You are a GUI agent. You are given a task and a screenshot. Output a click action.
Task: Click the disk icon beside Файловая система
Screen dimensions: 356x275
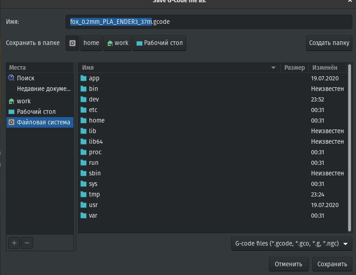(11, 122)
